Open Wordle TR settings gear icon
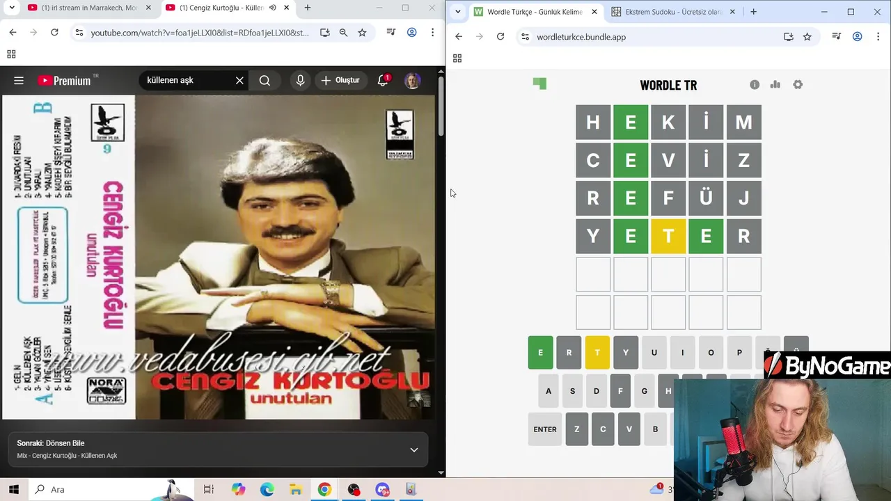 (798, 84)
